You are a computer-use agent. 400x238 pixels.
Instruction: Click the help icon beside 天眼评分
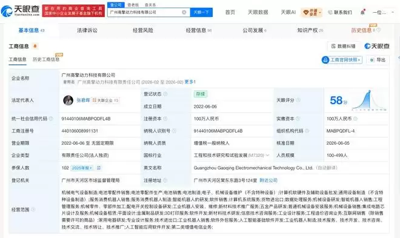pyautogui.click(x=298, y=100)
